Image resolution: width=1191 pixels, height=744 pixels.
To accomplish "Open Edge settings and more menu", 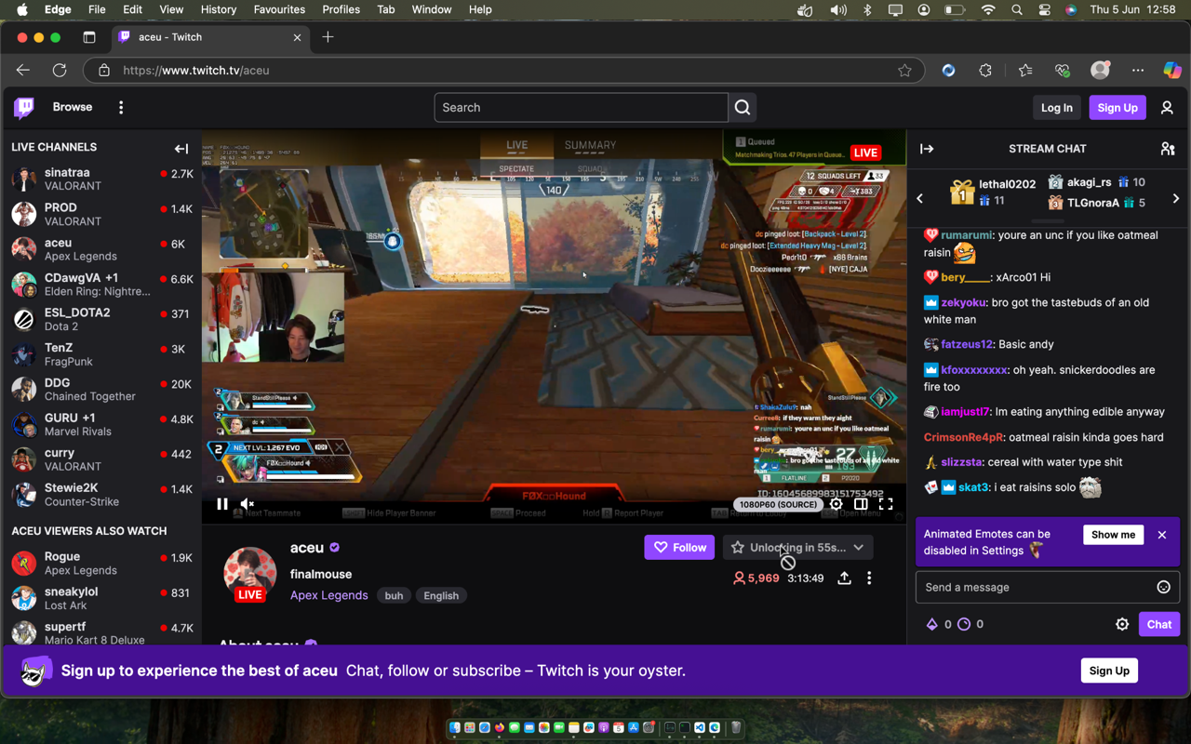I will (1138, 71).
